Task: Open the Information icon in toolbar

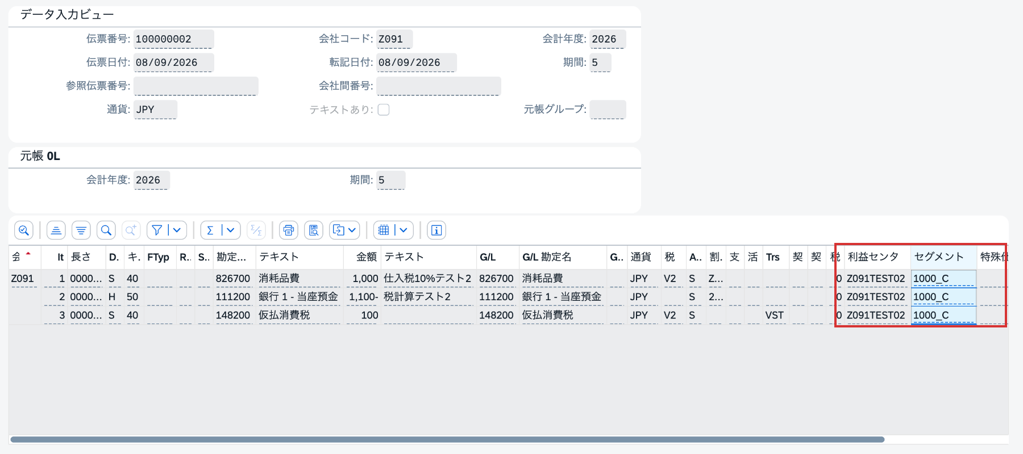Action: coord(436,230)
